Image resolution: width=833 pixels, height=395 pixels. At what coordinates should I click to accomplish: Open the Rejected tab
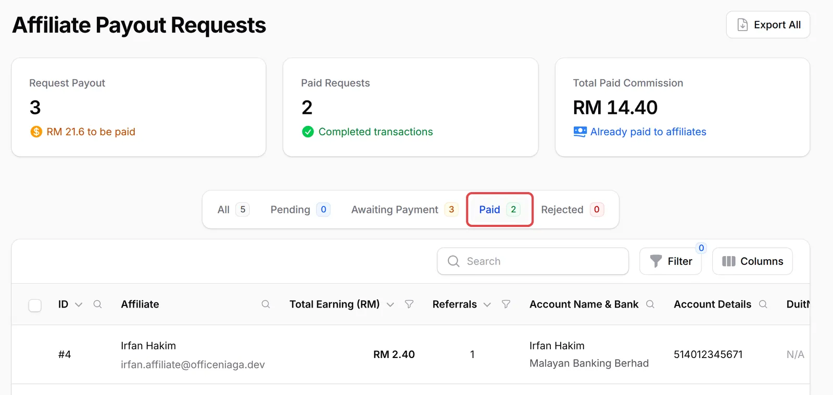pyautogui.click(x=572, y=209)
